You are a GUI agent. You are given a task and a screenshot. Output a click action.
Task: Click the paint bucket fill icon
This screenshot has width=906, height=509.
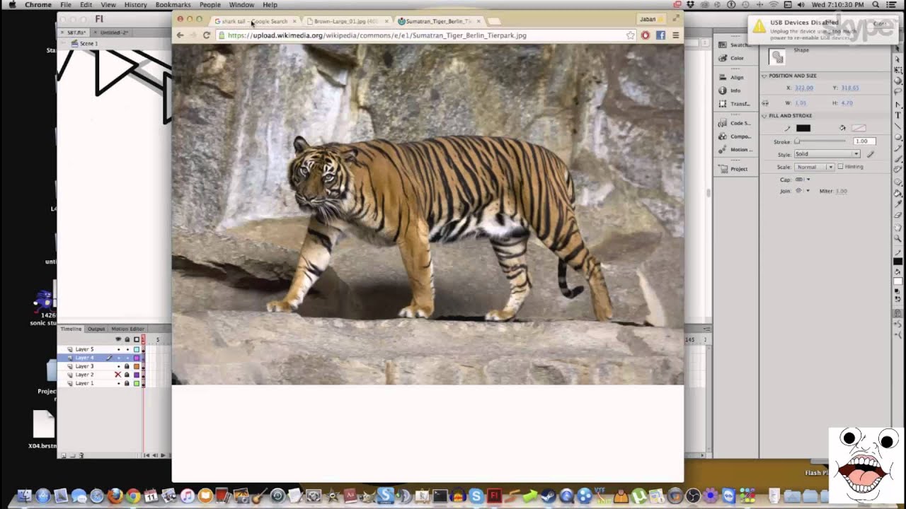coord(842,128)
